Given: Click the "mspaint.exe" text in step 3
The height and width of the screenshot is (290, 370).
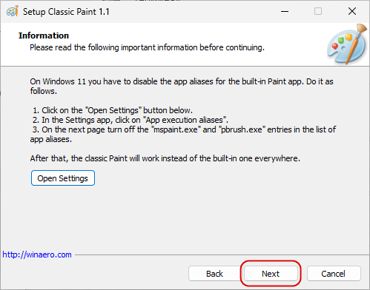Looking at the screenshot, I should click(x=176, y=129).
